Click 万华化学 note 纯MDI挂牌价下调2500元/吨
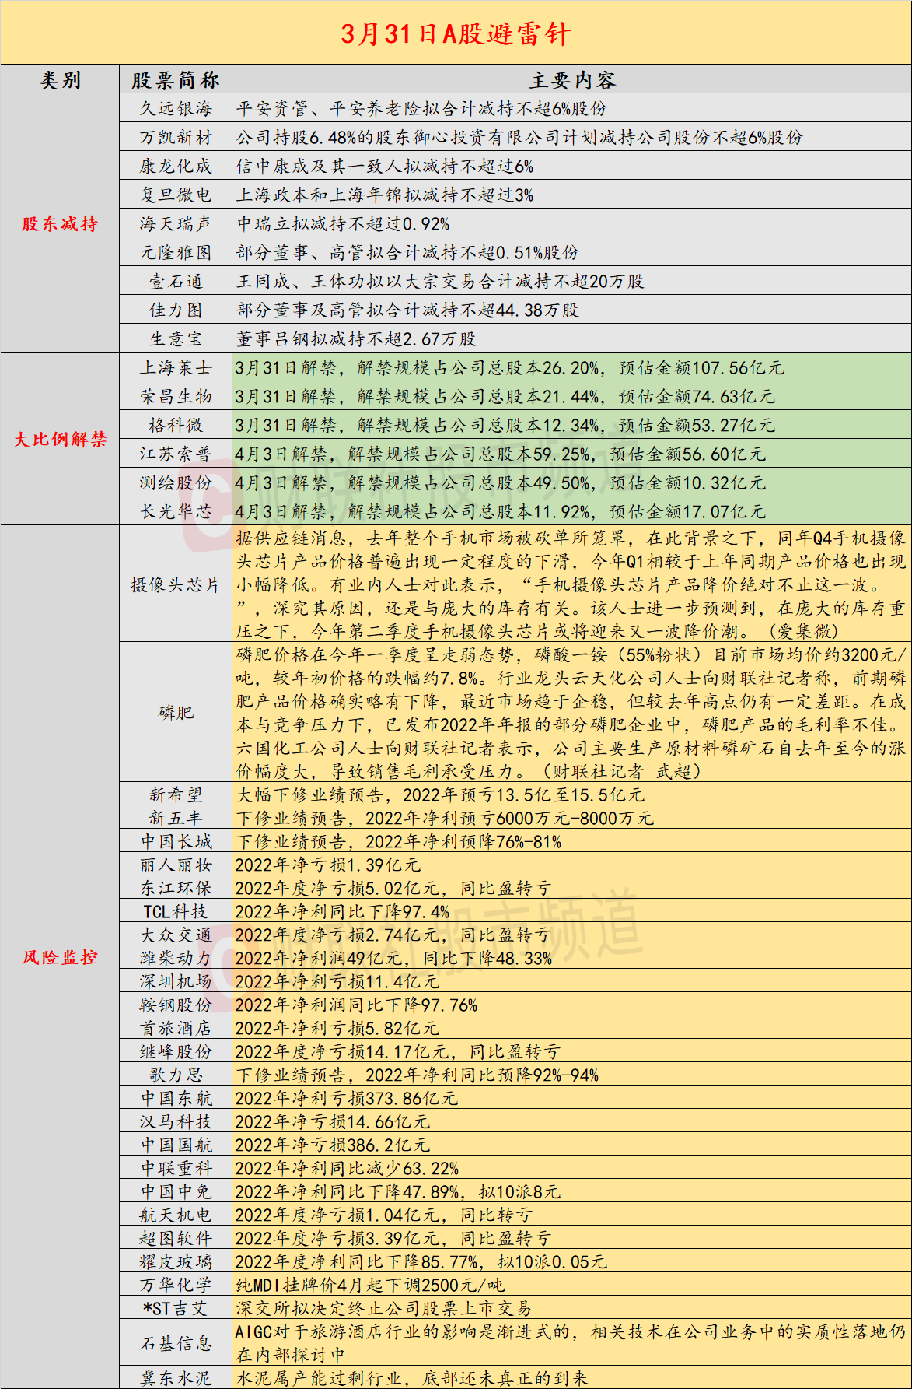This screenshot has height=1389, width=912. [x=370, y=1286]
